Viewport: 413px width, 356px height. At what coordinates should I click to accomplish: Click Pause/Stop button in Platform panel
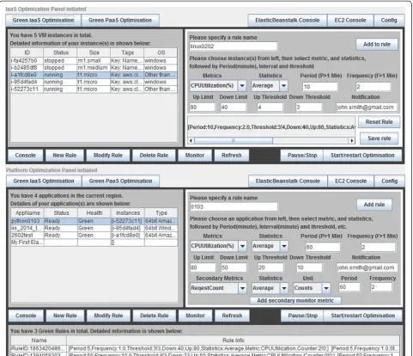tap(302, 316)
